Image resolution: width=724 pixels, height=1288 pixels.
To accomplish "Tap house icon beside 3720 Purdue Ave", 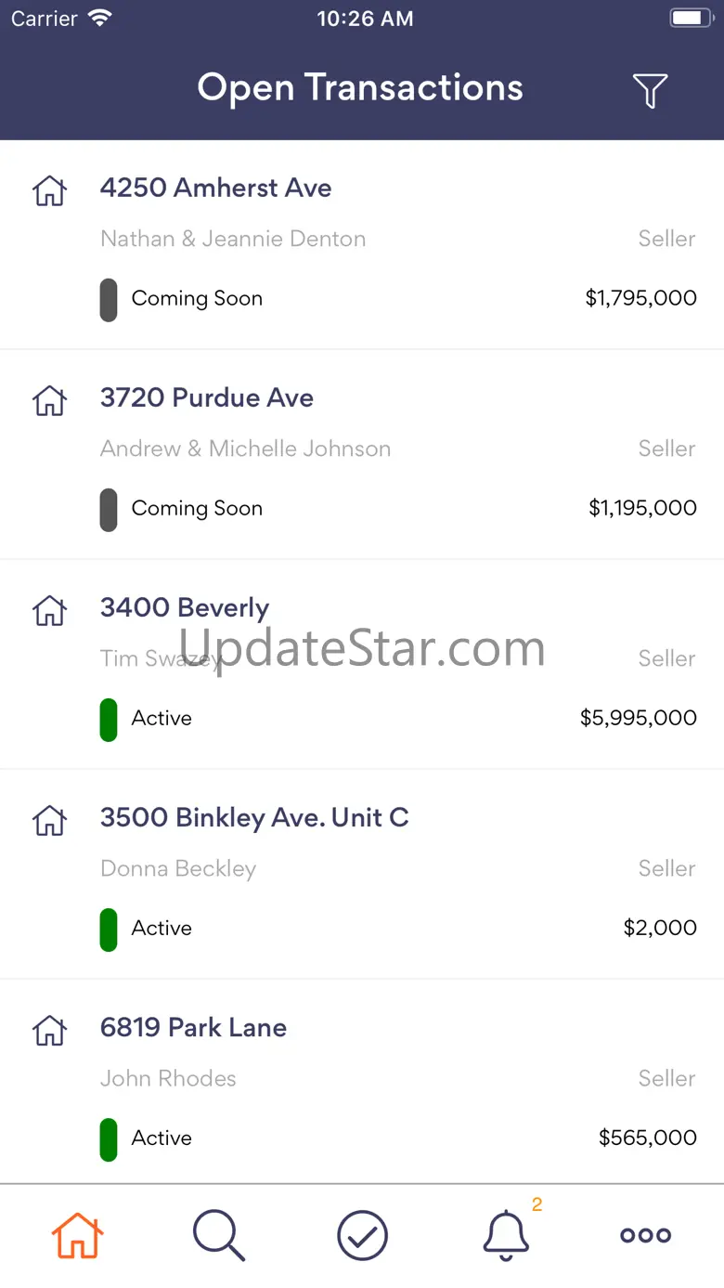I will [x=50, y=400].
